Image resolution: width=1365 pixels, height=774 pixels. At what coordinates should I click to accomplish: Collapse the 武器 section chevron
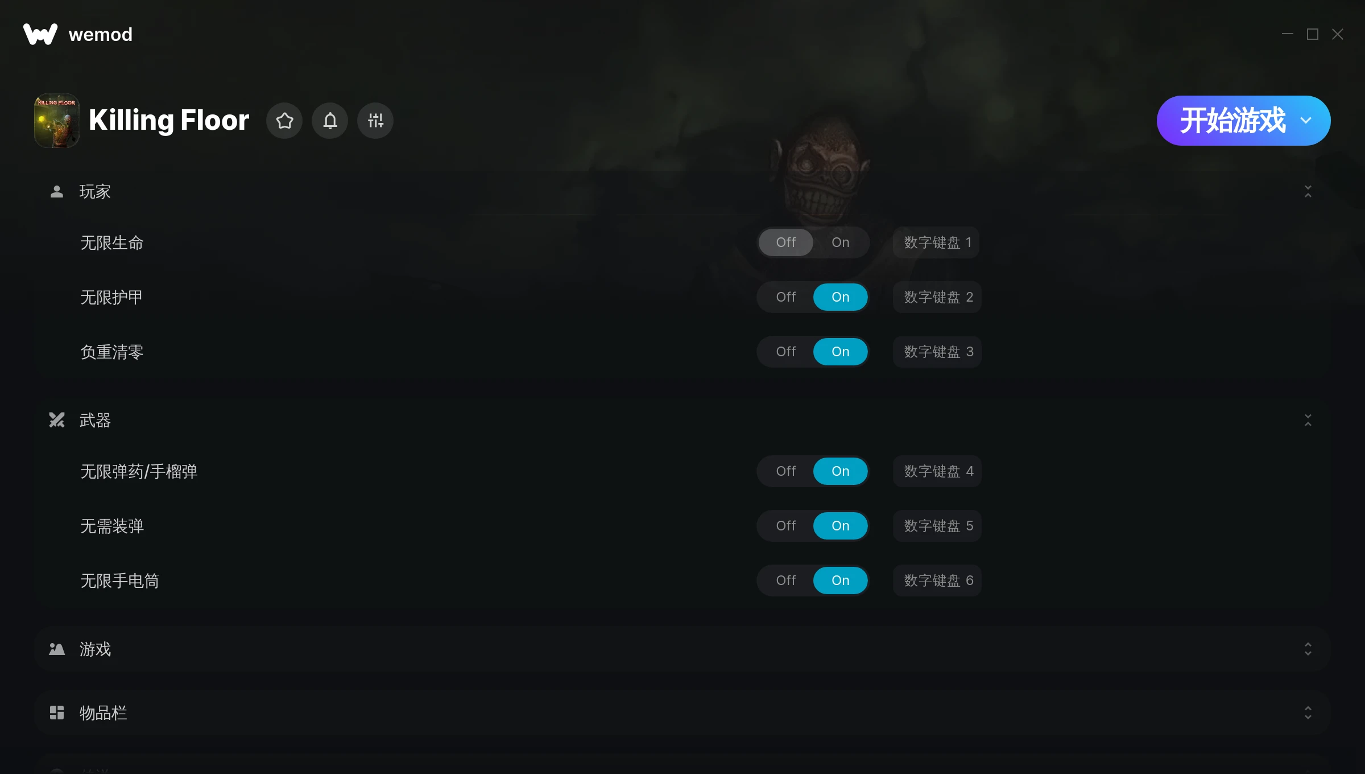tap(1308, 420)
